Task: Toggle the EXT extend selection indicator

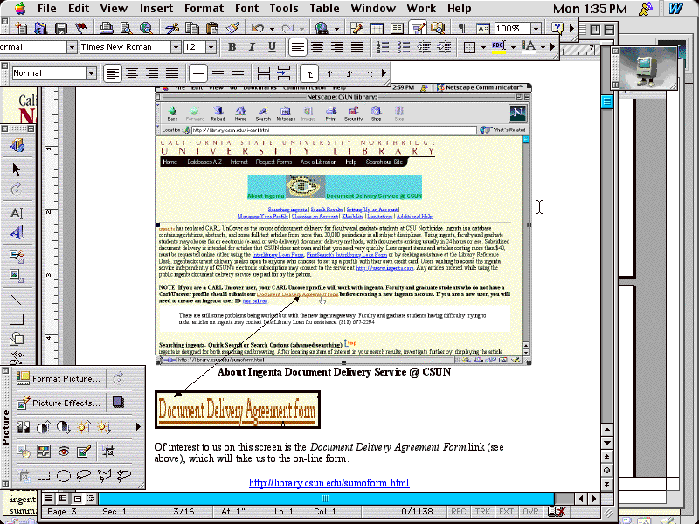Action: 506,512
